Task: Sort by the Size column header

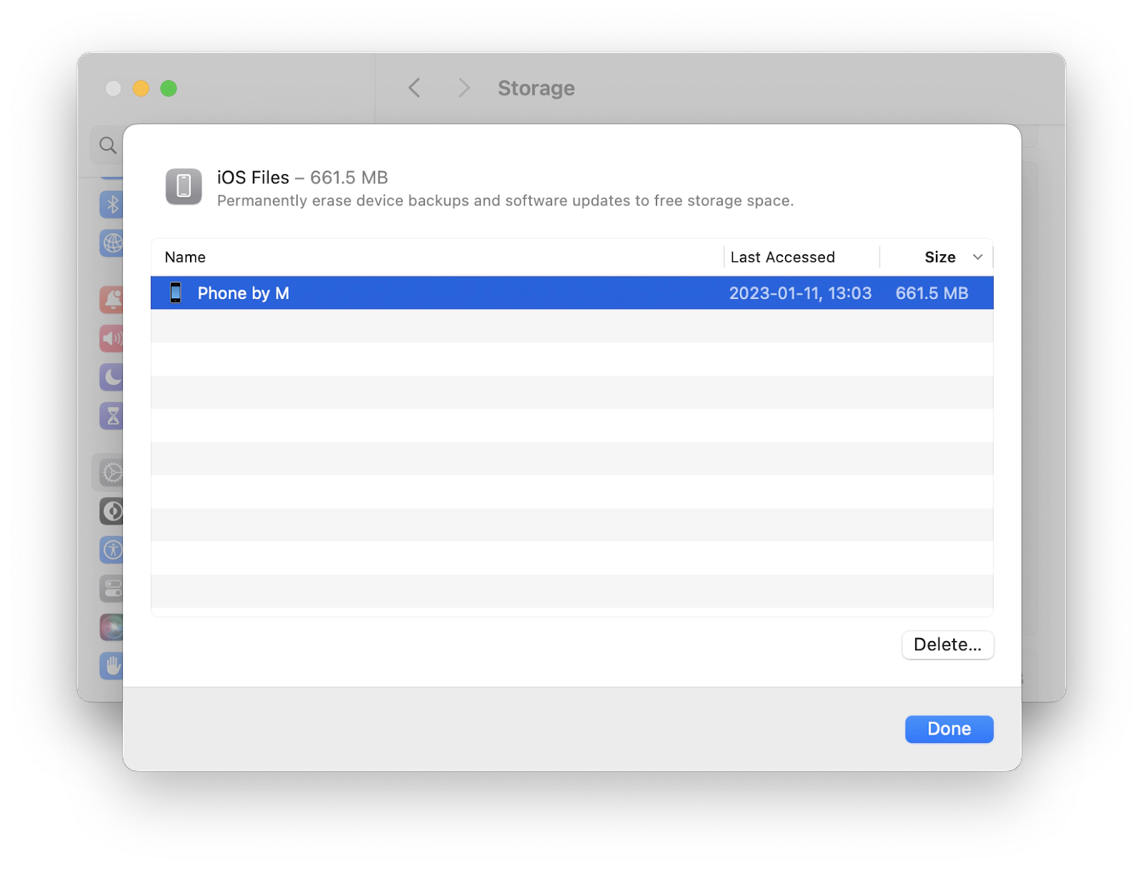Action: point(939,257)
